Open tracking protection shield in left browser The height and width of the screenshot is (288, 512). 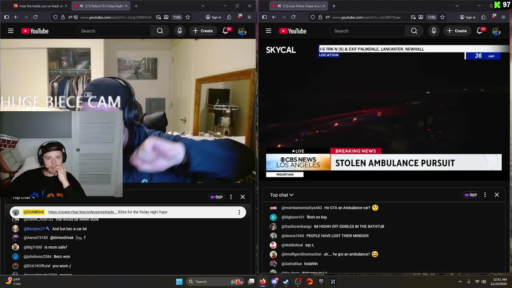(55, 17)
